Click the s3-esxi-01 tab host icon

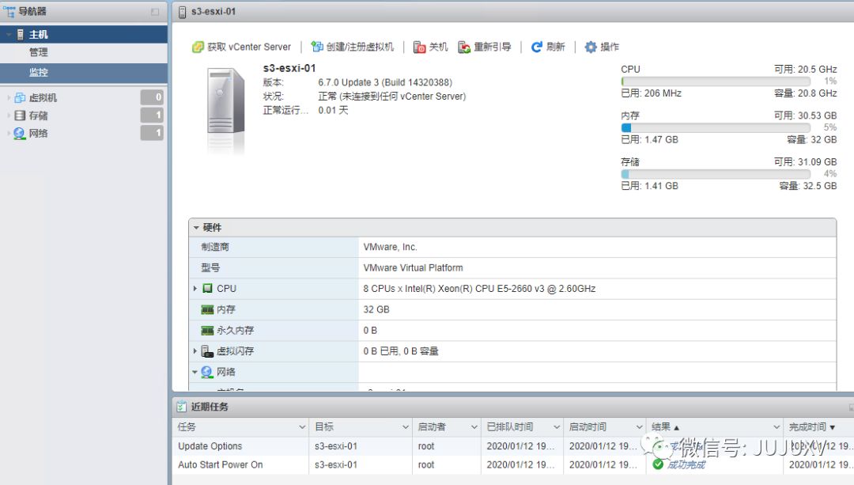click(x=183, y=12)
